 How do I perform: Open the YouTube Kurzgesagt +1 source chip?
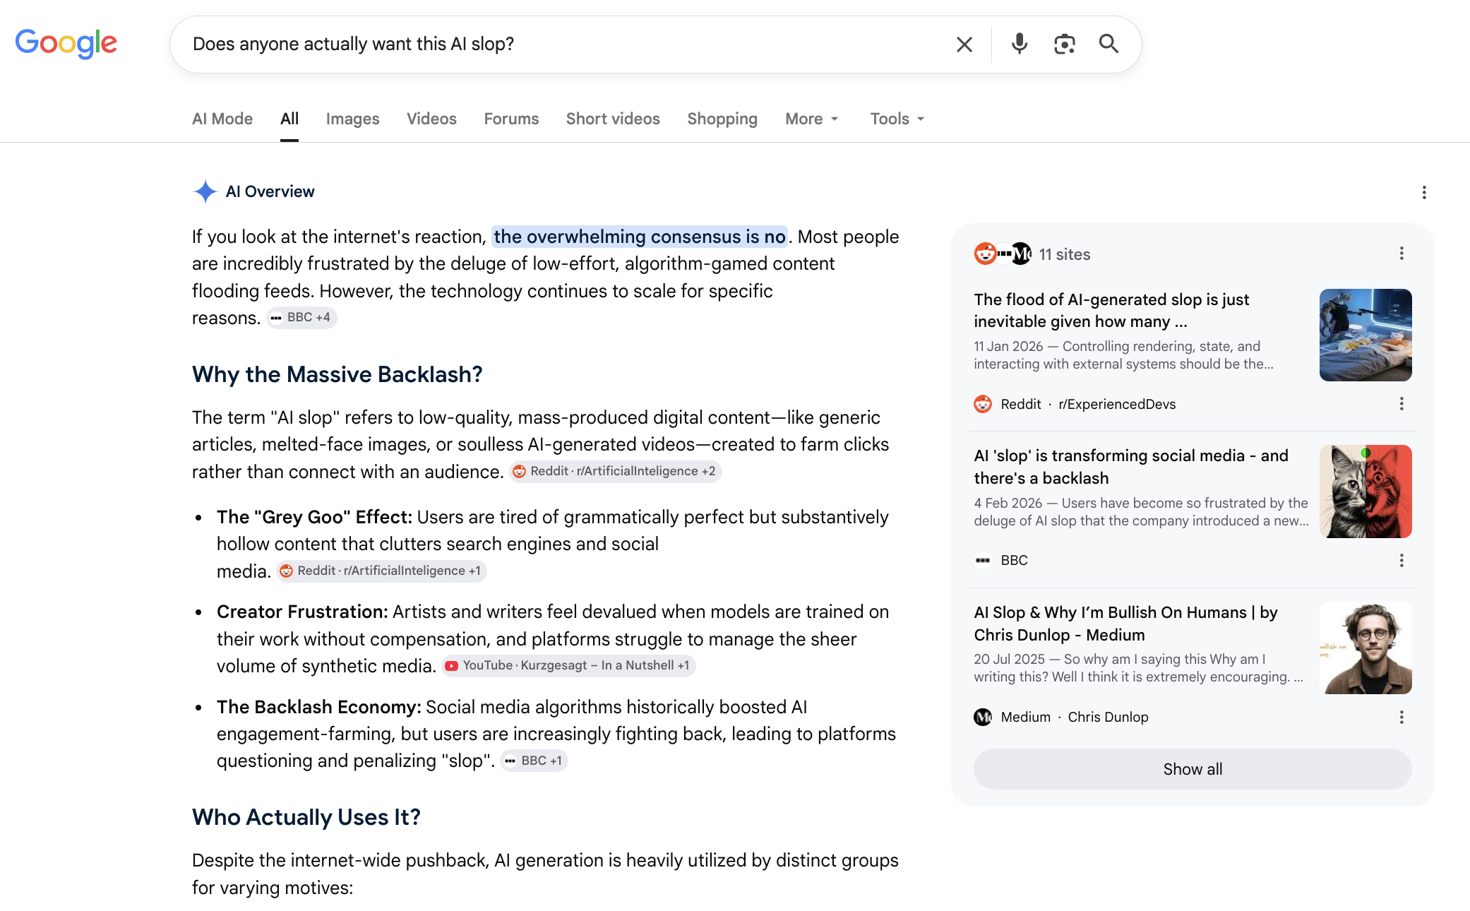click(x=568, y=666)
